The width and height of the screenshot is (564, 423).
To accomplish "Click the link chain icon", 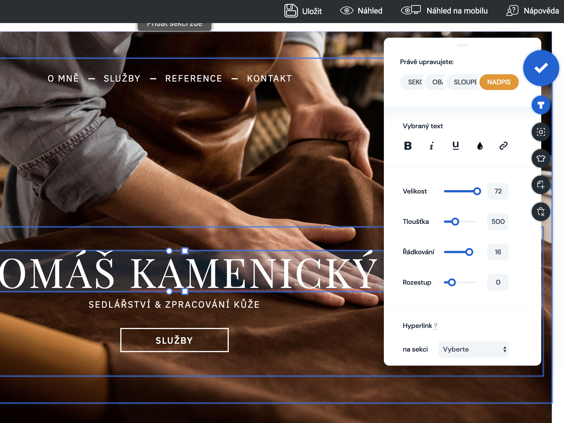I will click(503, 146).
